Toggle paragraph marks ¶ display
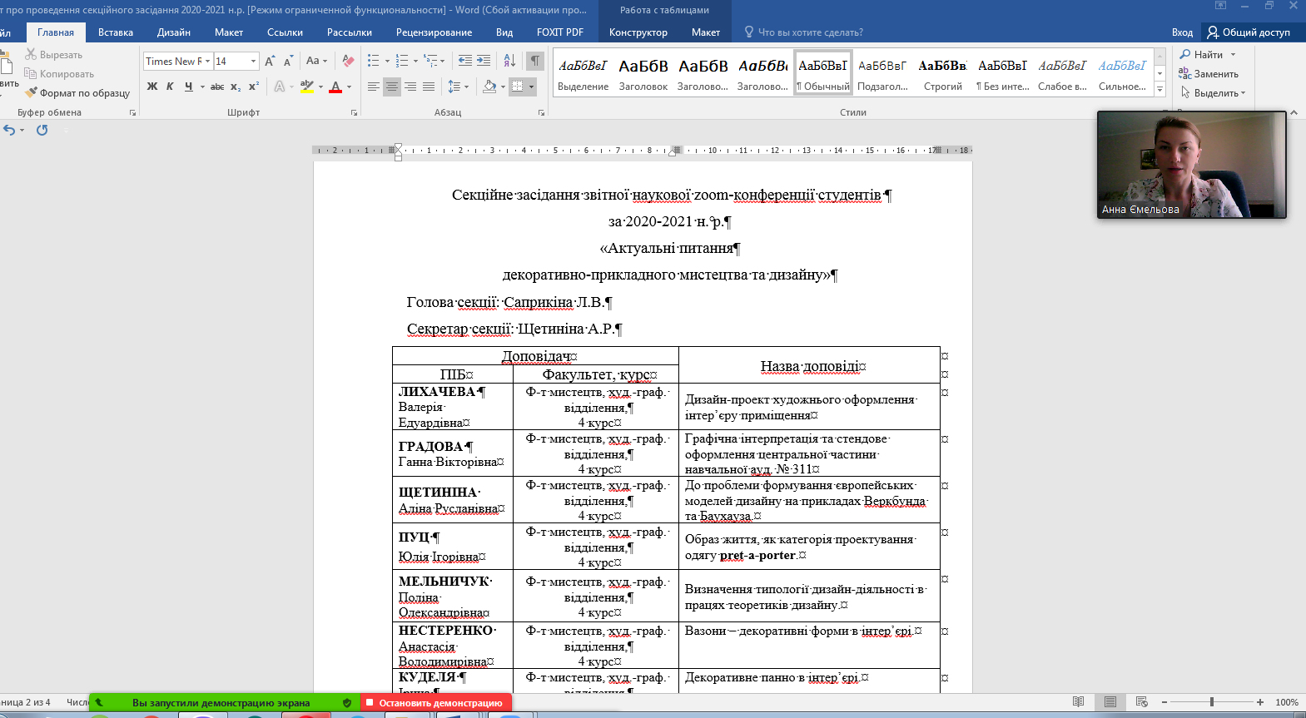1306x718 pixels. (535, 61)
